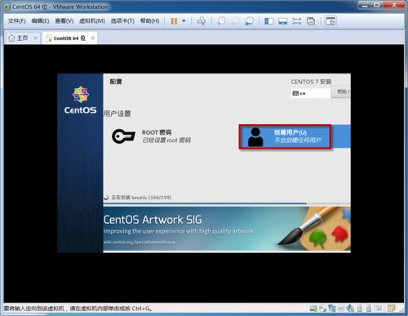
Task: Open the 虚拟机(M) menu
Action: [92, 21]
